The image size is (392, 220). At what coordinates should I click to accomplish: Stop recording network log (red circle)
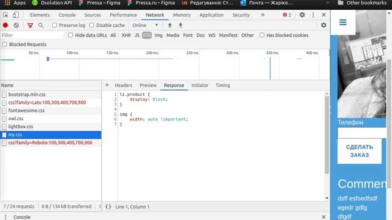tap(6, 25)
